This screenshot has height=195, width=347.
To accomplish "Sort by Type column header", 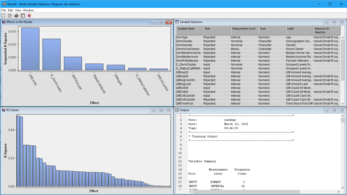I will coord(272,30).
